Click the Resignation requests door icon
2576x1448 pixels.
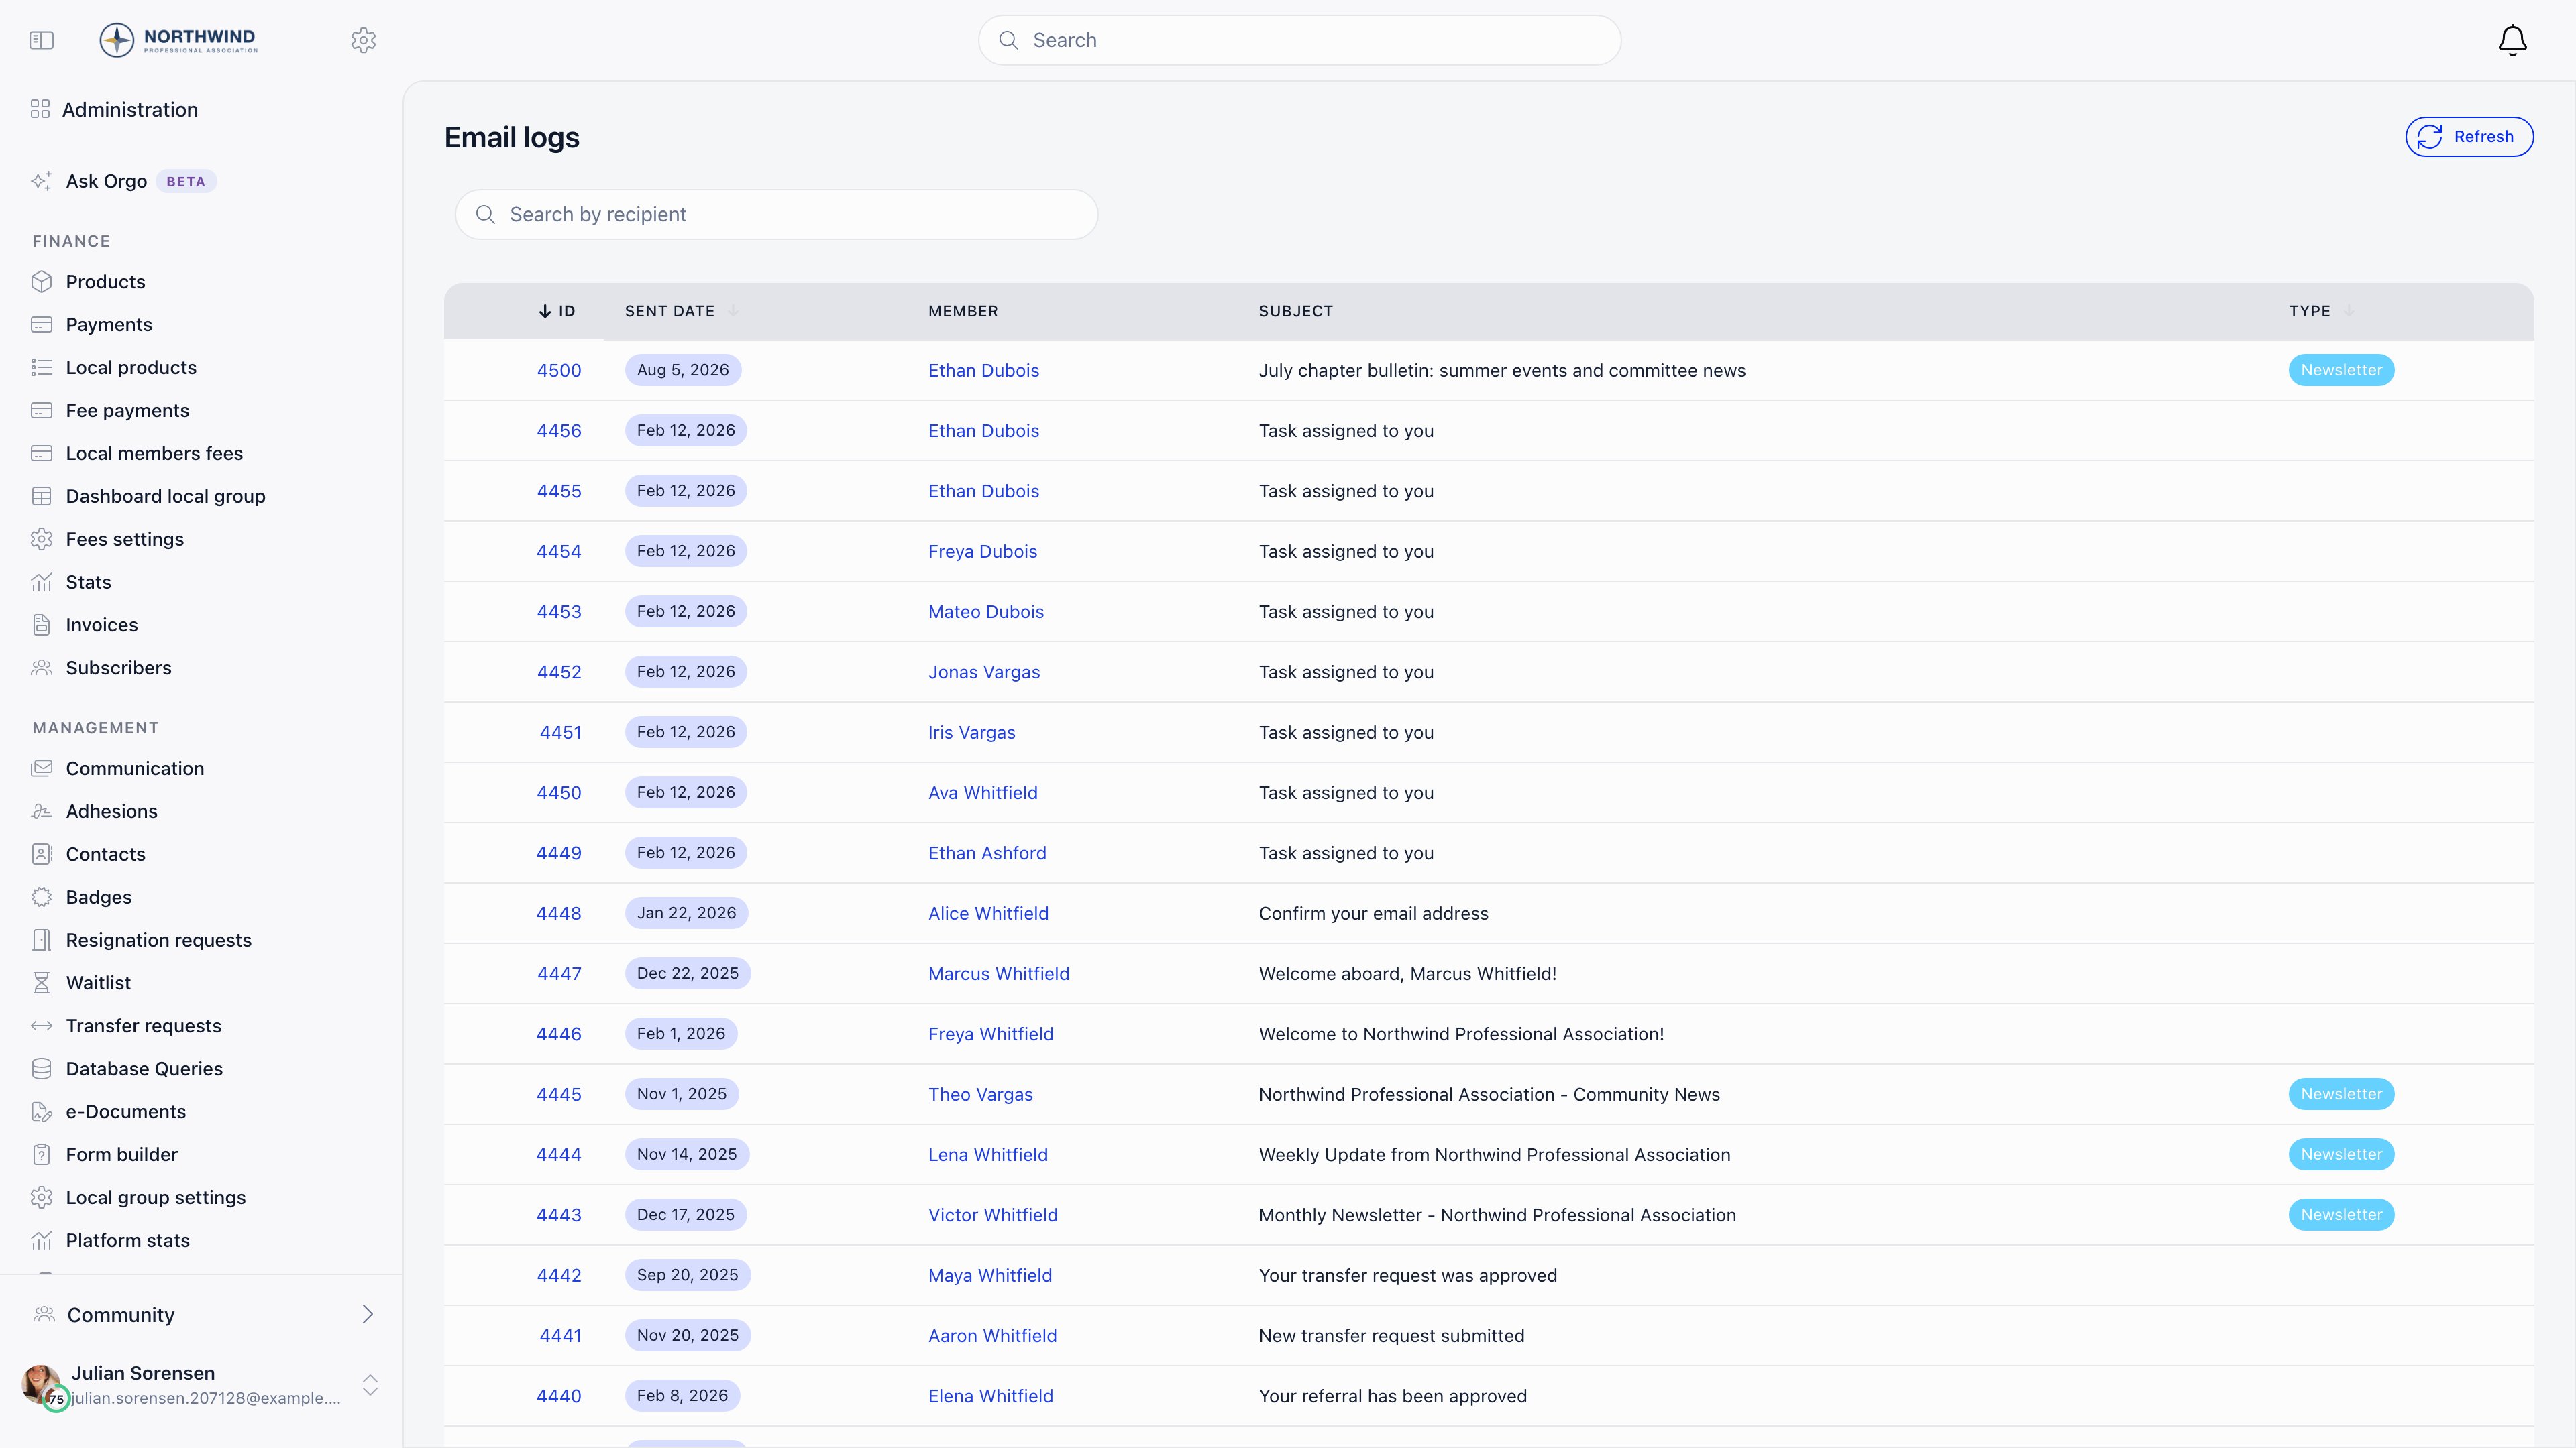[x=41, y=941]
